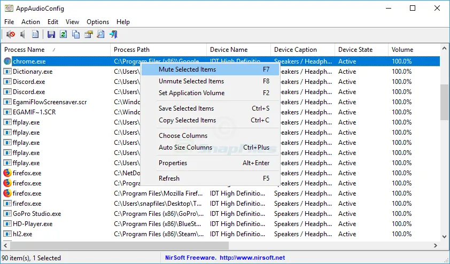Click the icon beside hl2.exe
This screenshot has height=264, width=450.
click(7, 234)
